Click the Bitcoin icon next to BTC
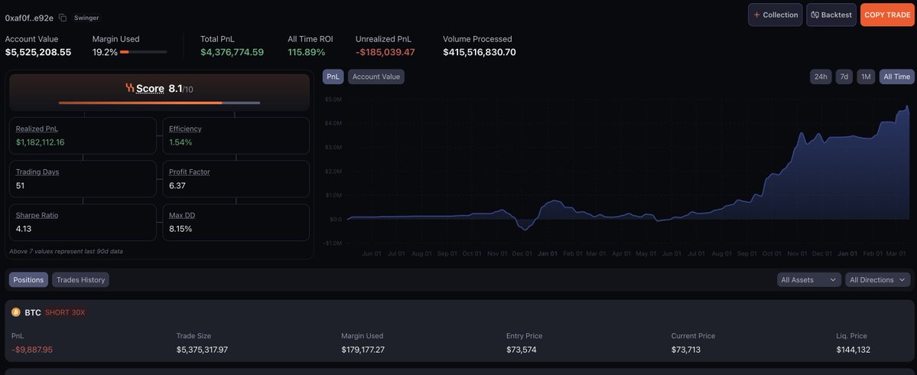Image resolution: width=917 pixels, height=375 pixels. 16,312
